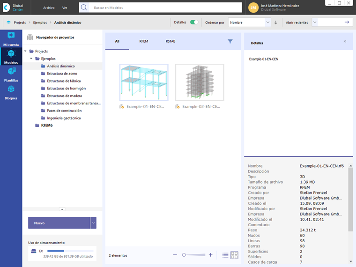Go to Ejemplos in breadcrumb
This screenshot has width=356, height=267.
coord(40,22)
